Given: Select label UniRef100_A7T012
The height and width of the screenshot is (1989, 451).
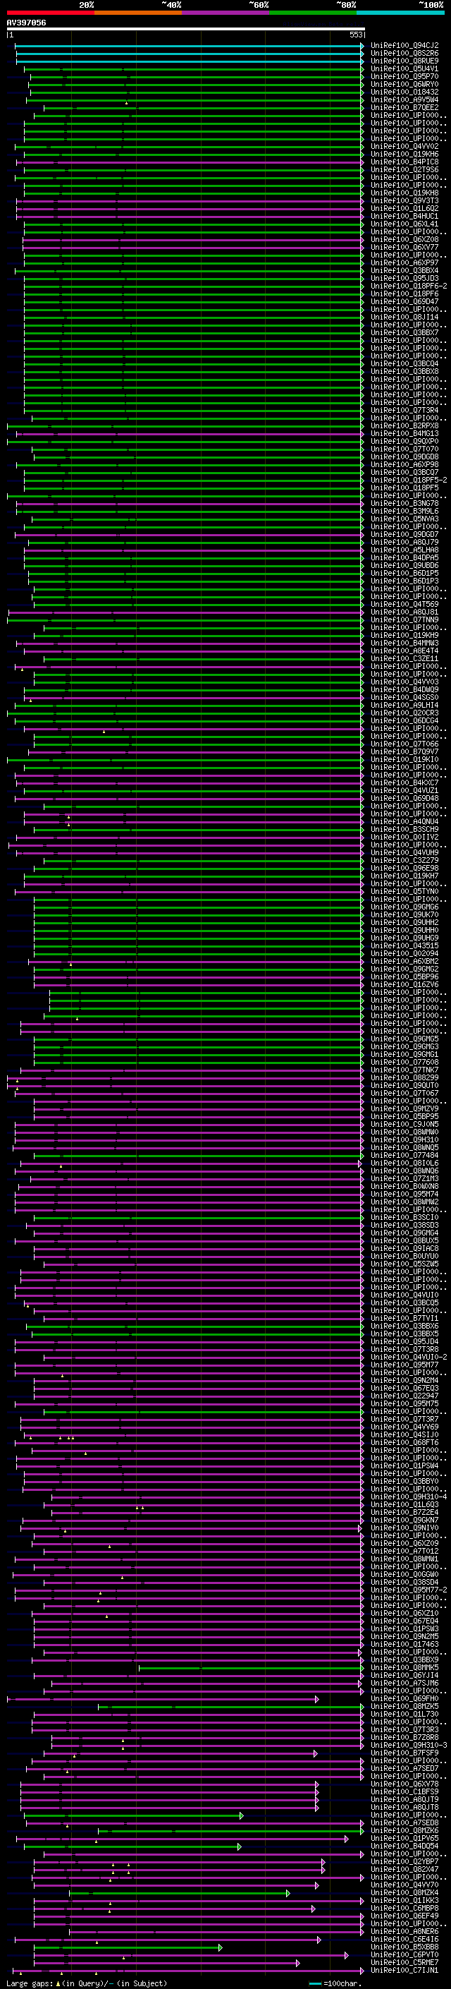Looking at the screenshot, I should [x=404, y=1552].
